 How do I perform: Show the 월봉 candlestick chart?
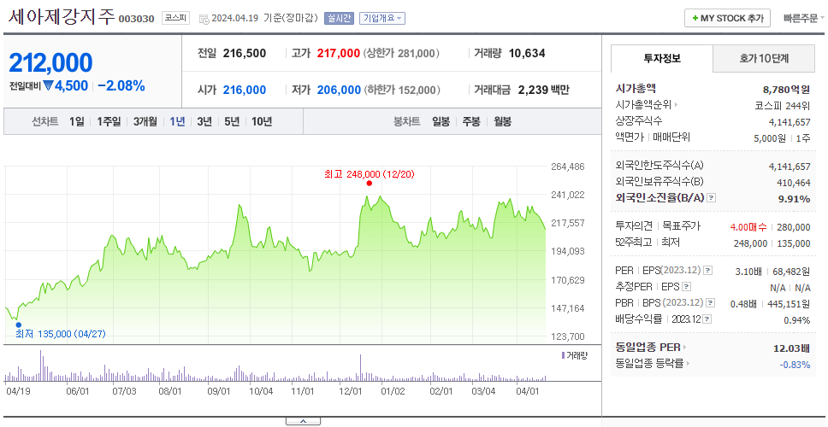click(x=503, y=122)
